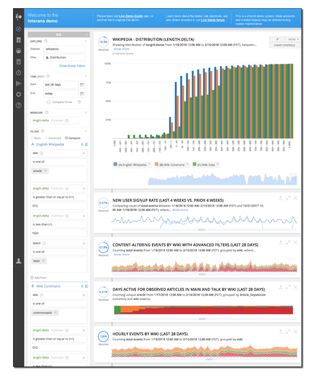Open the table grid icon in sidebar
Image resolution: width=318 pixels, height=379 pixels.
pos(19,40)
